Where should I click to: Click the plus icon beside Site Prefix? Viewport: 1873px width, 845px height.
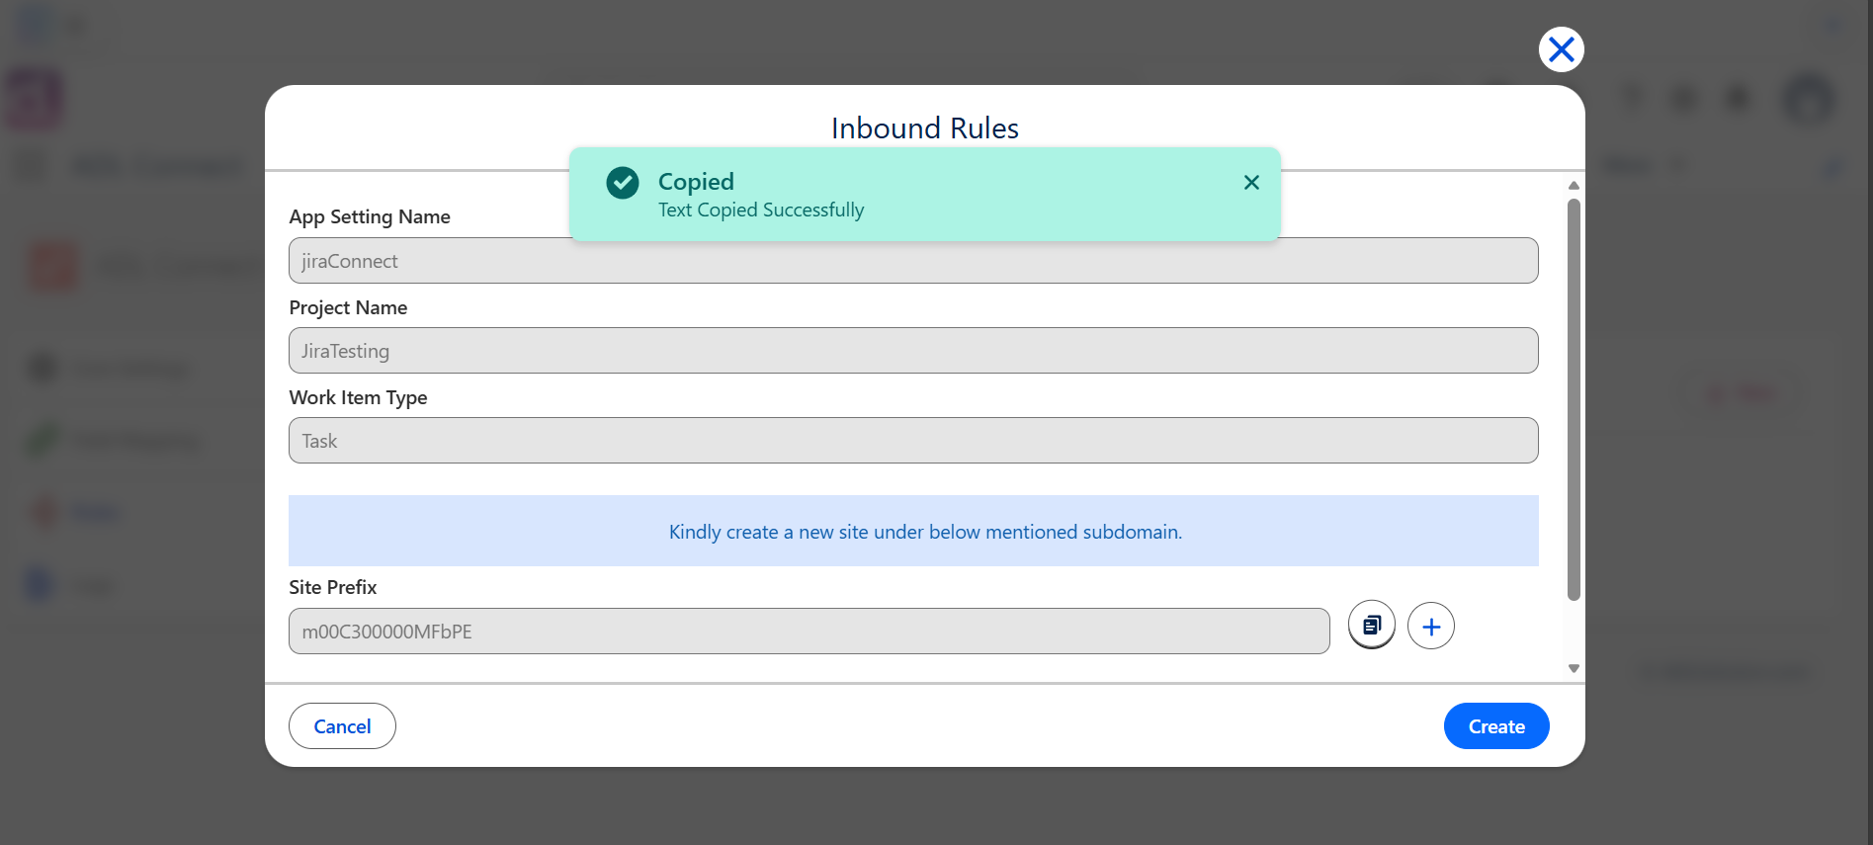[1431, 626]
